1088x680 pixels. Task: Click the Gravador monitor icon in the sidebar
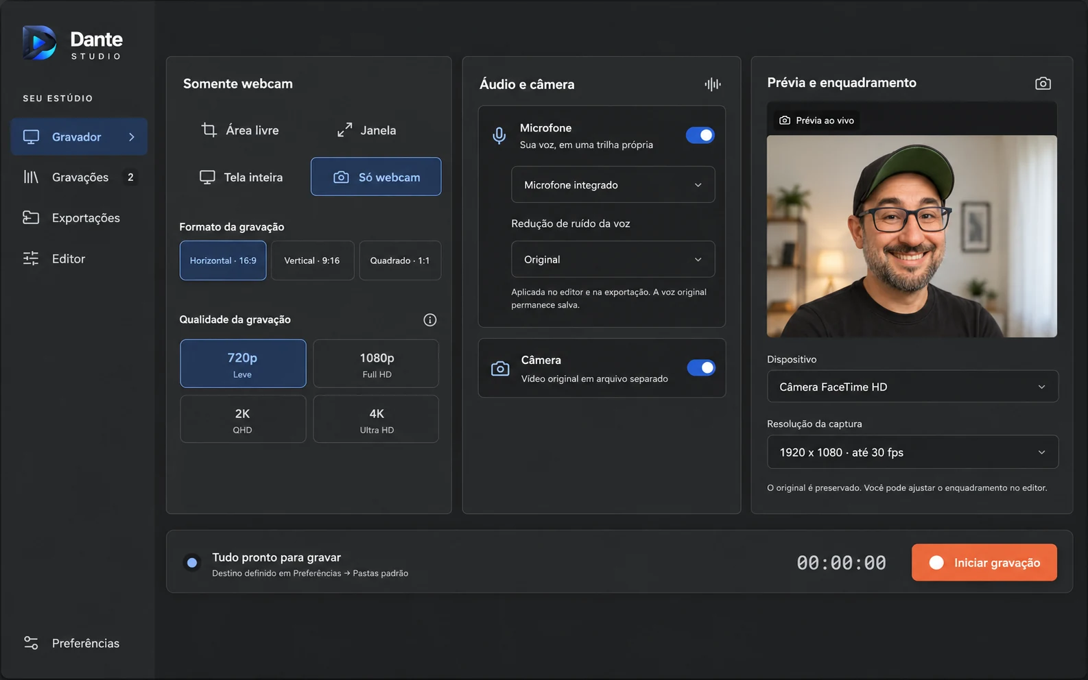pos(31,137)
